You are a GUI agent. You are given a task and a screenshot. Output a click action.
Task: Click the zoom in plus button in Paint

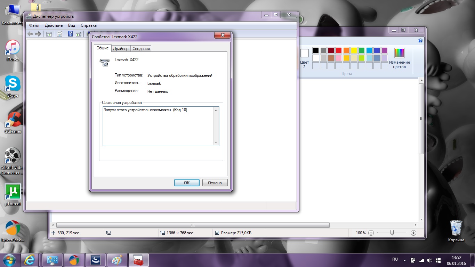[x=413, y=233]
